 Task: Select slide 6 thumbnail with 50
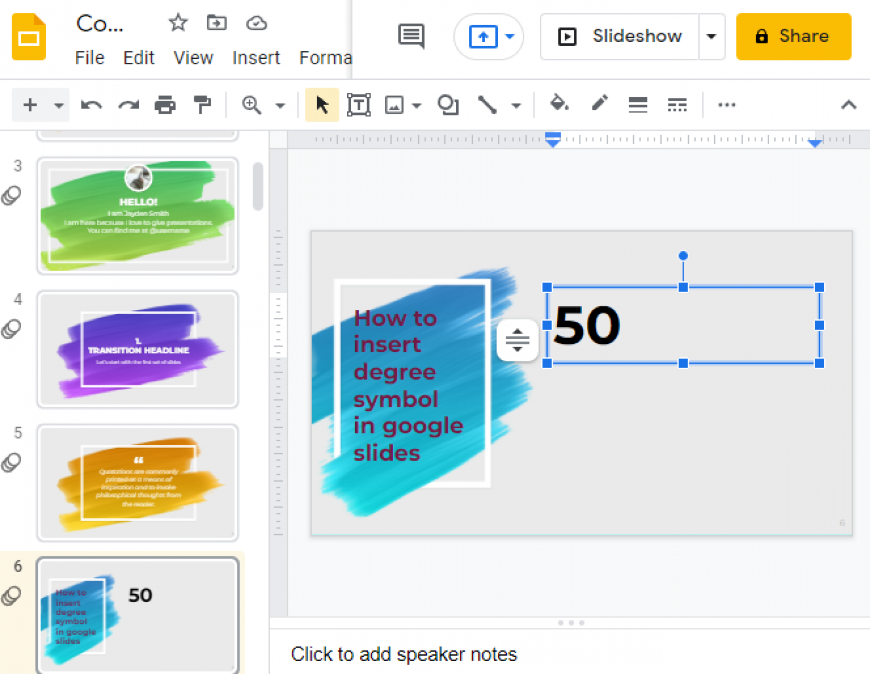pos(138,615)
